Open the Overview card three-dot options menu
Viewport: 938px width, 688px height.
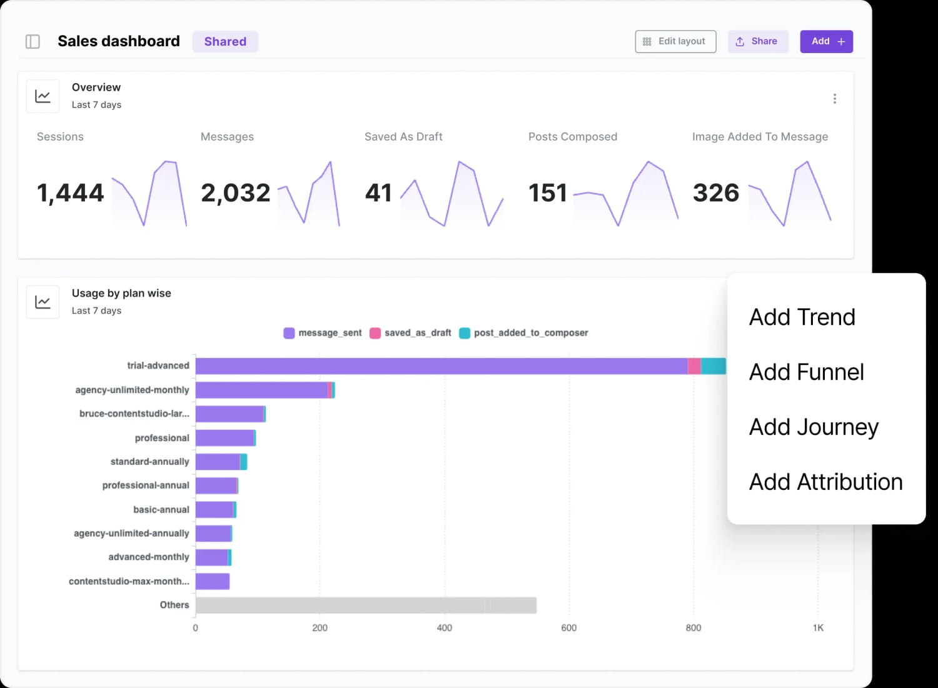[x=835, y=98]
